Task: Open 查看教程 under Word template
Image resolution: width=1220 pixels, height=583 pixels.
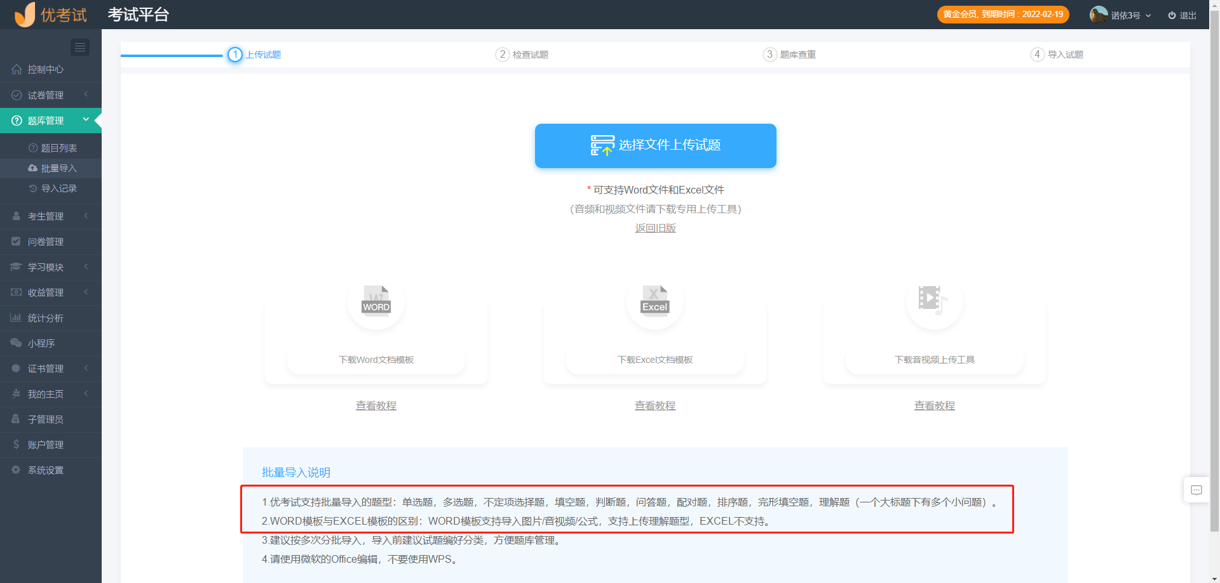Action: click(x=376, y=405)
